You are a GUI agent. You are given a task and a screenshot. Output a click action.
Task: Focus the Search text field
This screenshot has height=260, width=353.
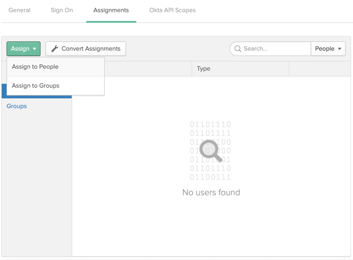[275, 49]
